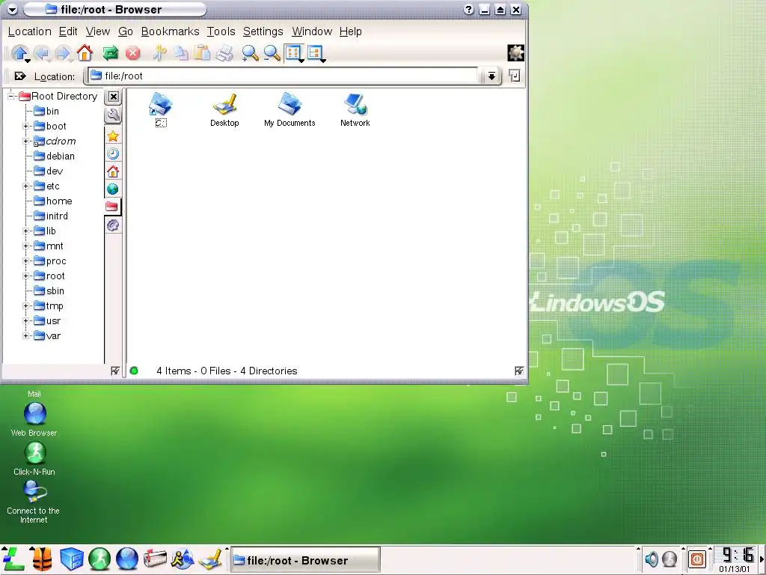Go to Home folder via toolbar

click(85, 53)
